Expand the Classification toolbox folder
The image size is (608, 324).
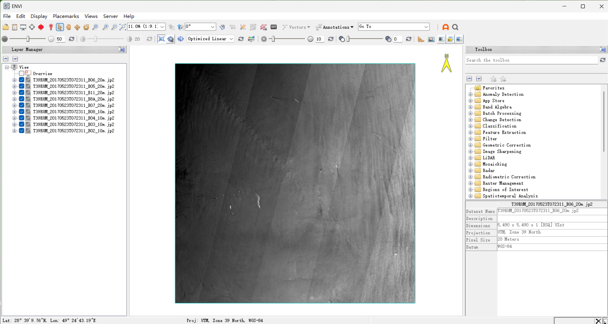[471, 126]
